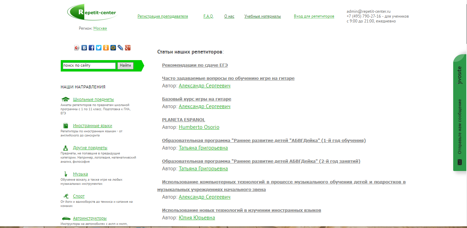Open the Регистрация преподавателя link
This screenshot has width=467, height=228.
[163, 16]
